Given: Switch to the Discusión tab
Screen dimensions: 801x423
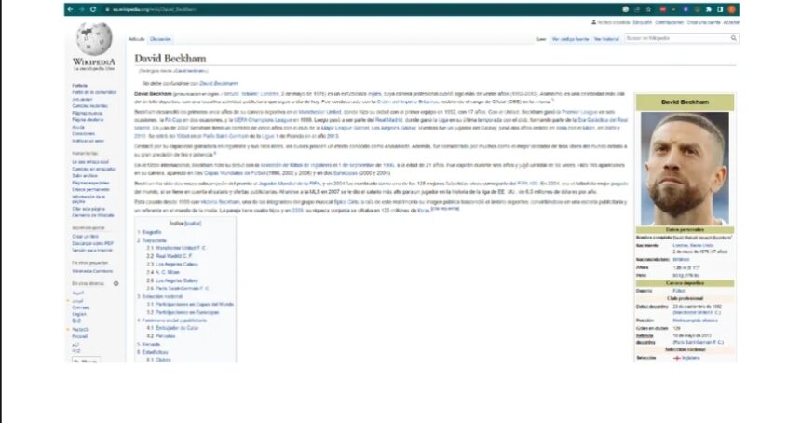Looking at the screenshot, I should point(160,39).
